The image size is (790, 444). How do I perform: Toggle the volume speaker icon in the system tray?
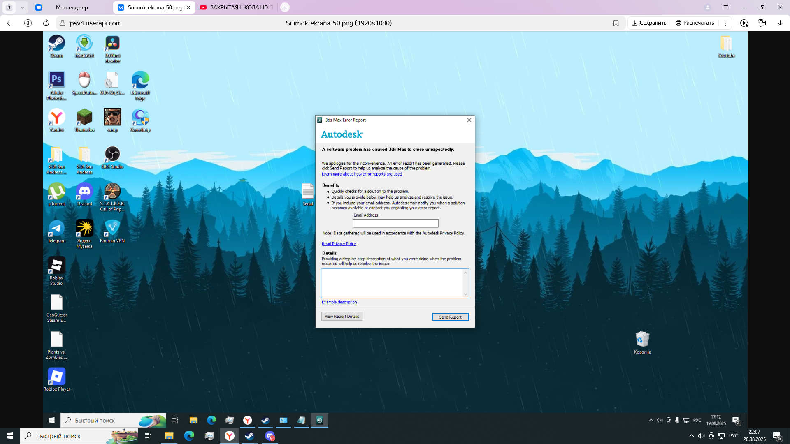(701, 436)
